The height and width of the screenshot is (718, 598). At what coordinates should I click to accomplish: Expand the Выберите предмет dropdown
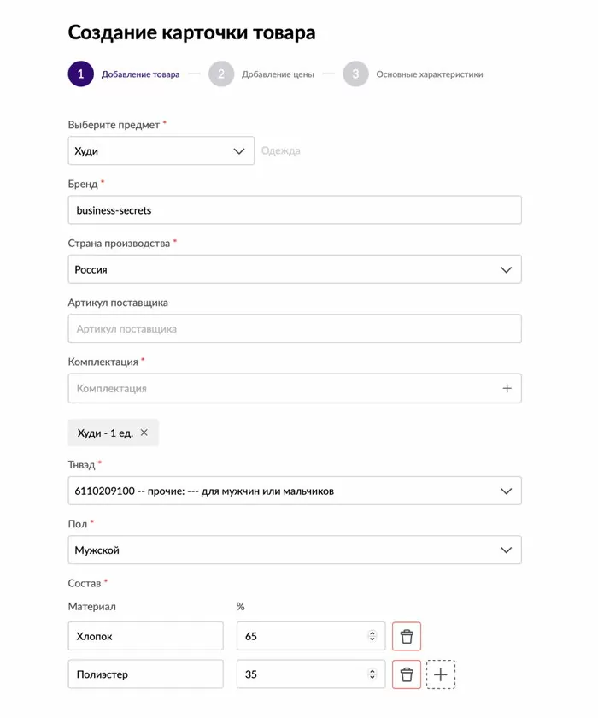coord(238,151)
